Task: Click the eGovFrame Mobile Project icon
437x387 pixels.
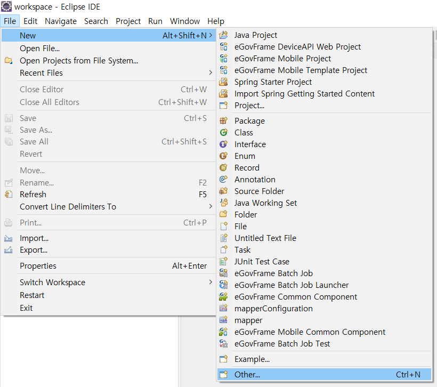Action: [223, 59]
